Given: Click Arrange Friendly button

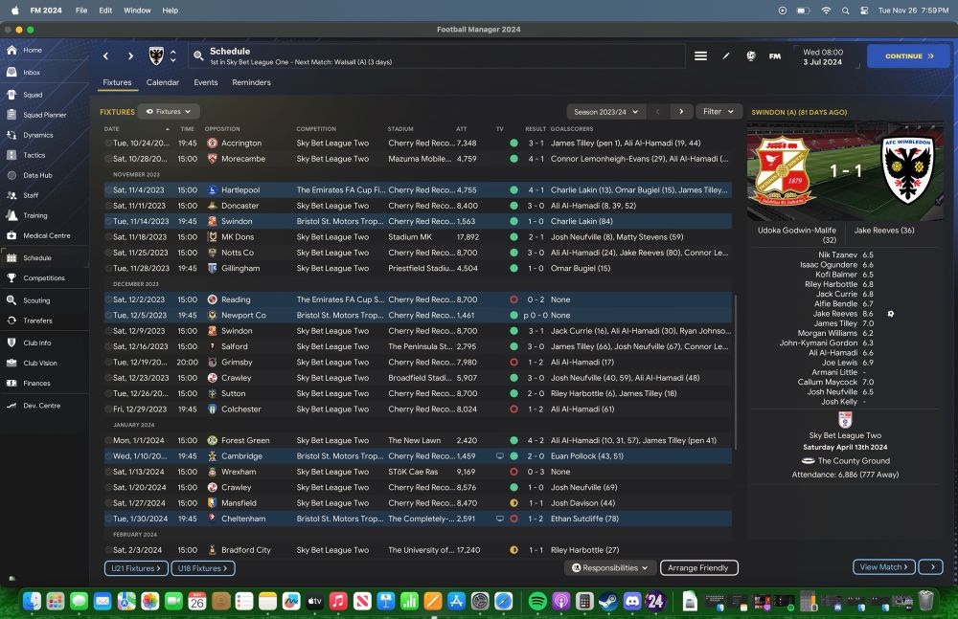Looking at the screenshot, I should pos(699,567).
